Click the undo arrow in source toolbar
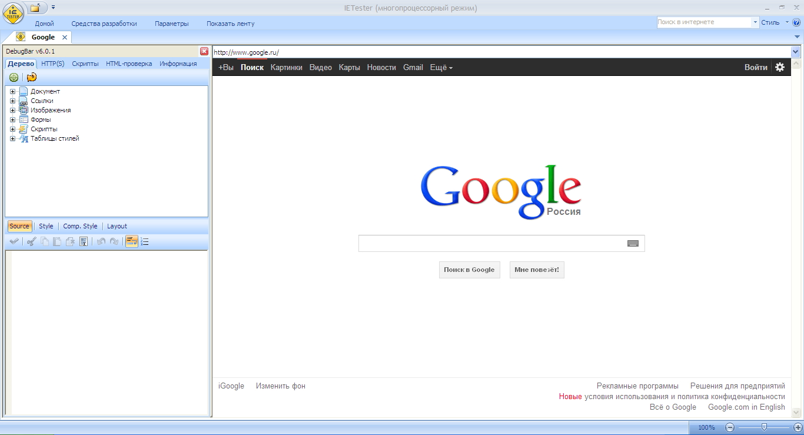Screen dimensions: 804x435 pyautogui.click(x=101, y=241)
